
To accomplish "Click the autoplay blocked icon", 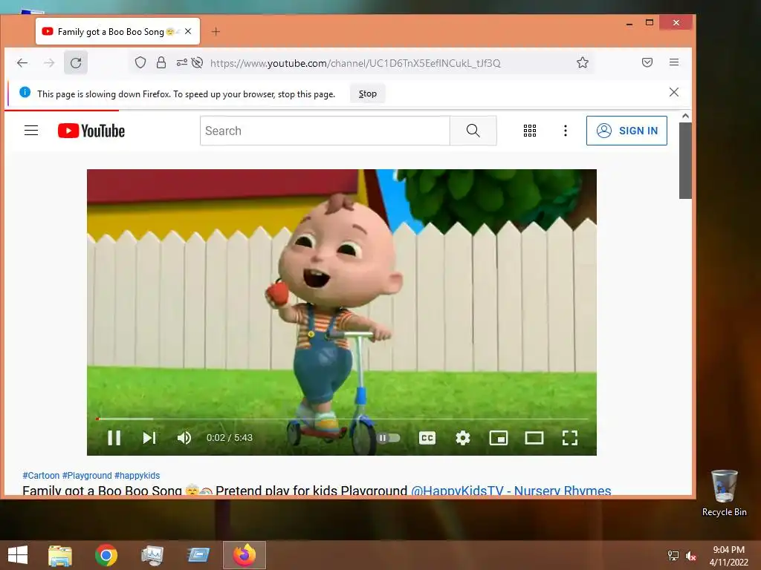I will tap(197, 62).
